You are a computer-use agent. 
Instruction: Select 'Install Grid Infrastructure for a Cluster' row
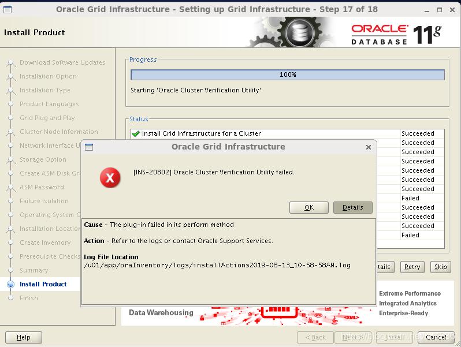coord(288,133)
